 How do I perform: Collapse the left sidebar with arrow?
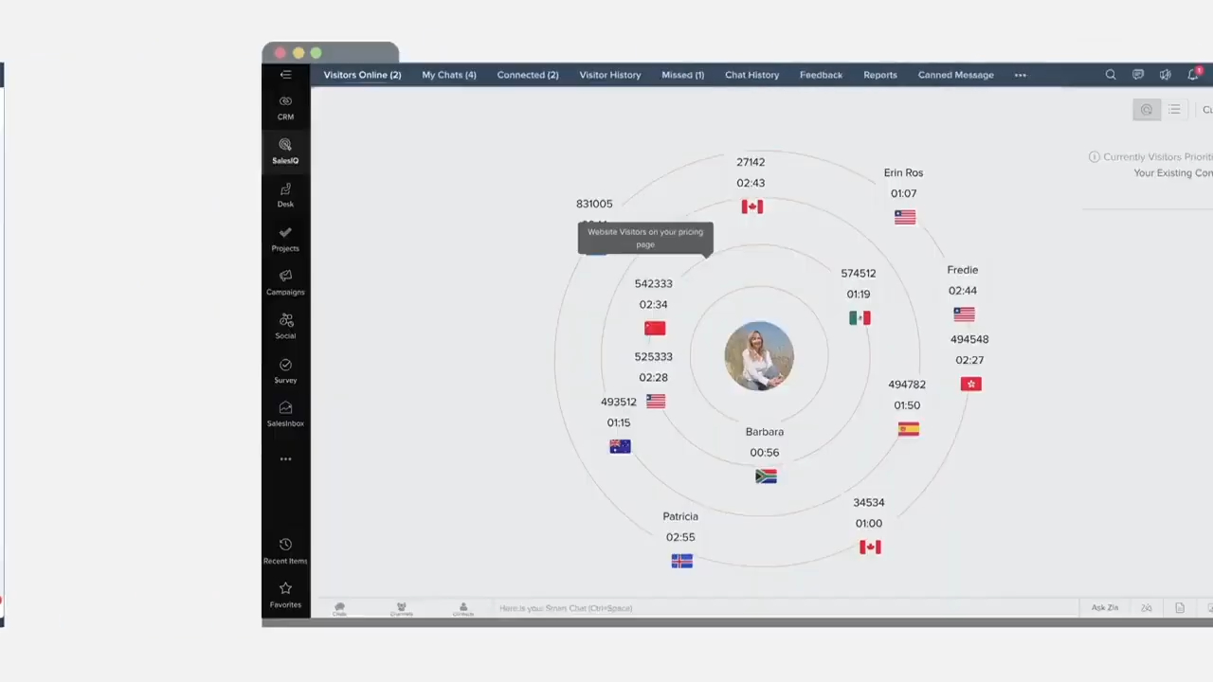coord(285,75)
